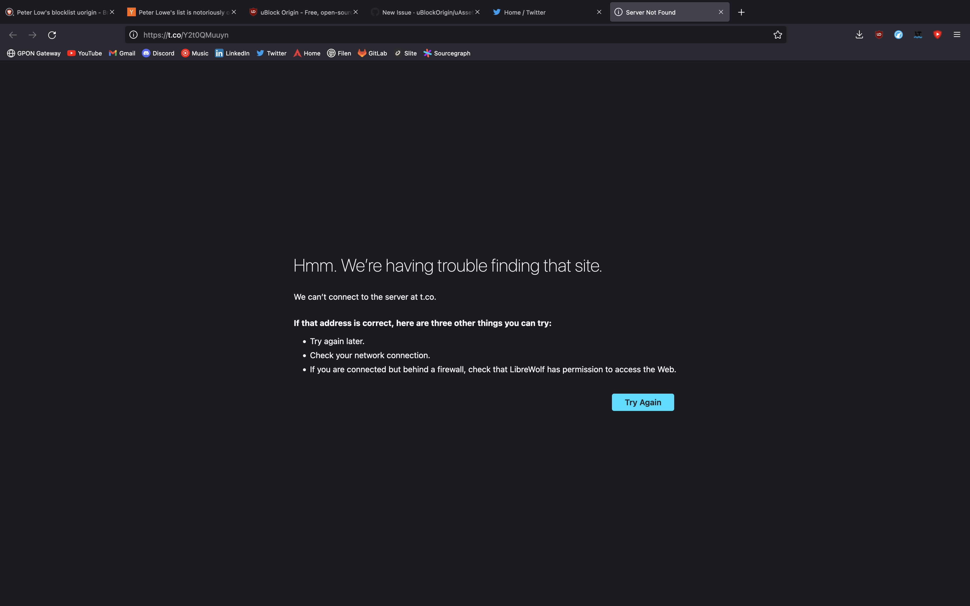Click the "Hmm. We’re having trouble finding that site." heading
970x606 pixels.
point(448,266)
